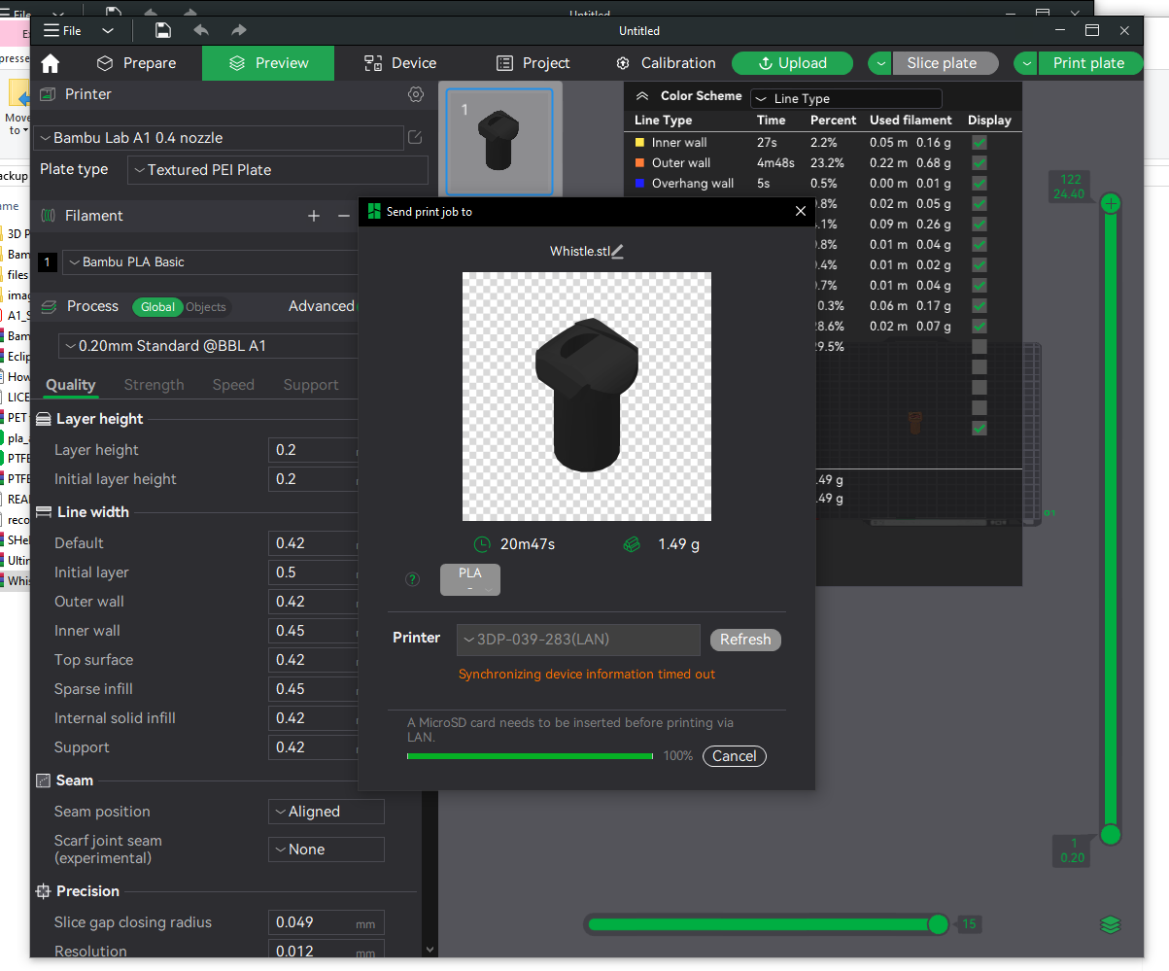
Task: Click the Advanced mode label
Action: tap(322, 306)
